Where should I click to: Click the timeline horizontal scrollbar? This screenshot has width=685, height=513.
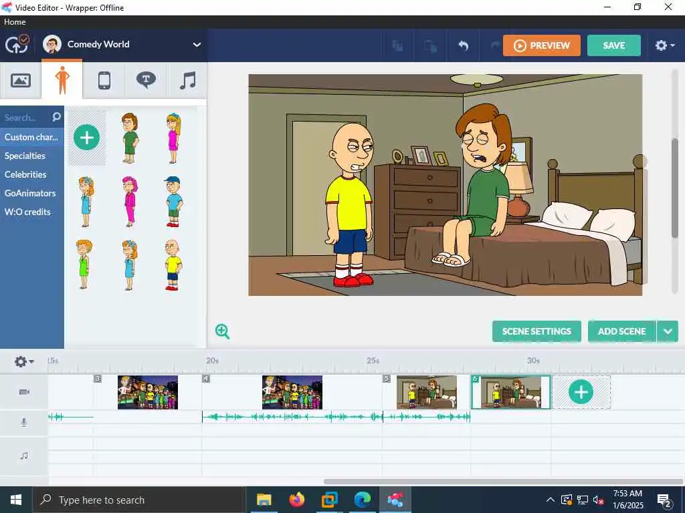(x=503, y=482)
